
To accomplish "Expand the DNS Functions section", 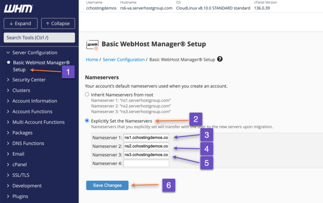I will pos(25,144).
